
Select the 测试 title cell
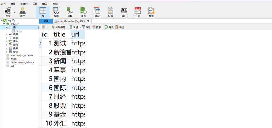(62, 43)
